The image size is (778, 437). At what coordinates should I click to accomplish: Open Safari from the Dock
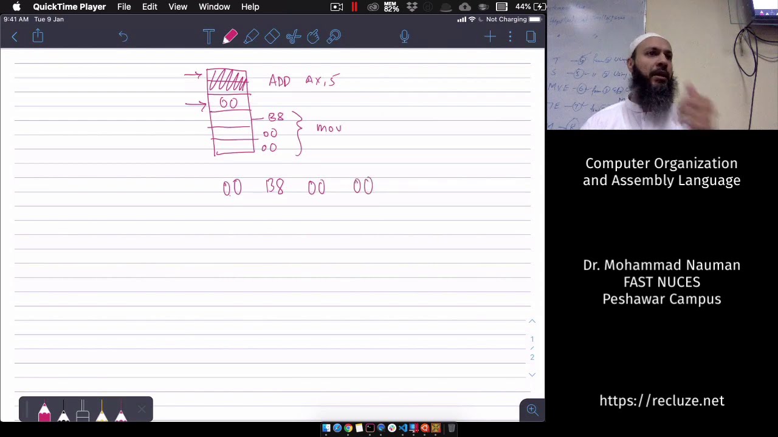point(337,428)
